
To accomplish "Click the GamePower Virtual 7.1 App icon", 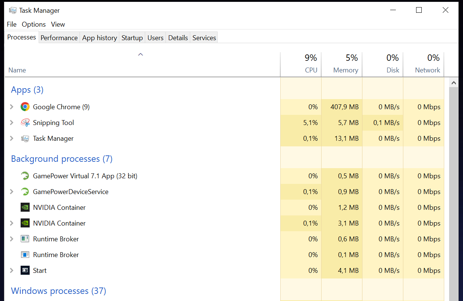I will pyautogui.click(x=25, y=176).
